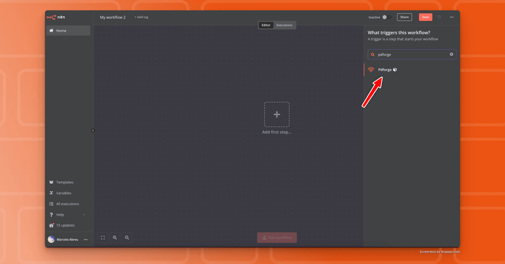The height and width of the screenshot is (264, 505).
Task: Click Test workflow button
Action: (x=277, y=238)
